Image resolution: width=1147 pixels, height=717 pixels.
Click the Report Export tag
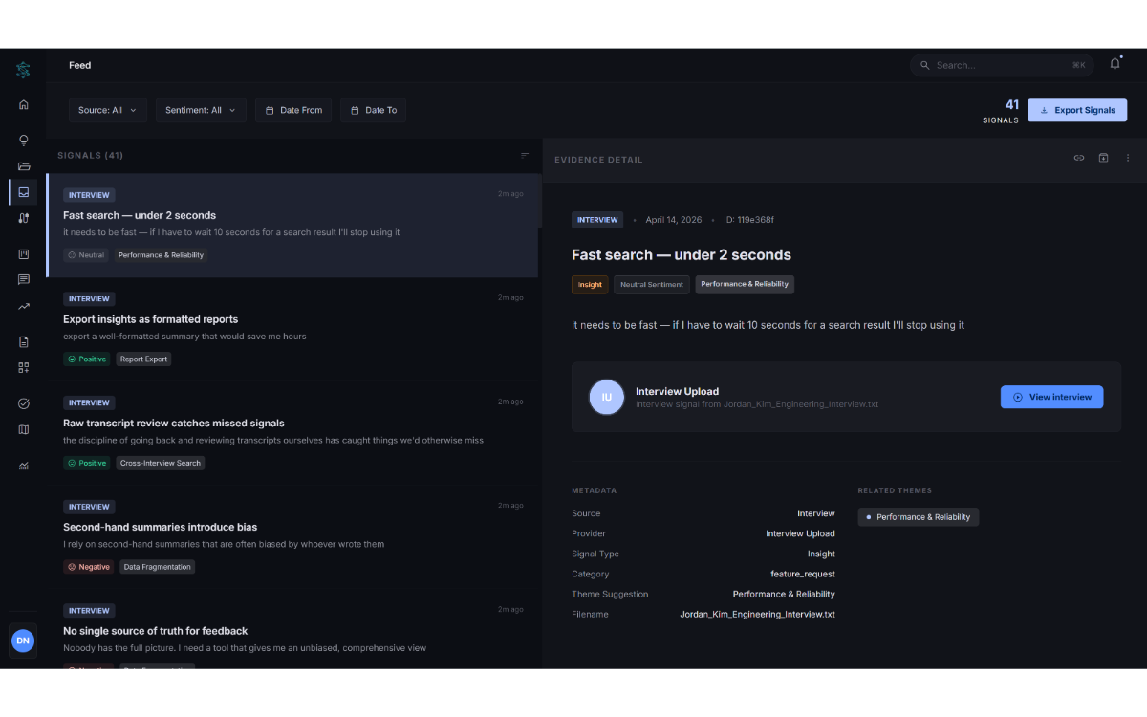(x=143, y=359)
